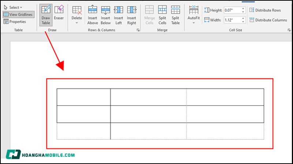Screen dimensions: 293x164
Task: Insert a column to the left
Action: pyautogui.click(x=118, y=15)
